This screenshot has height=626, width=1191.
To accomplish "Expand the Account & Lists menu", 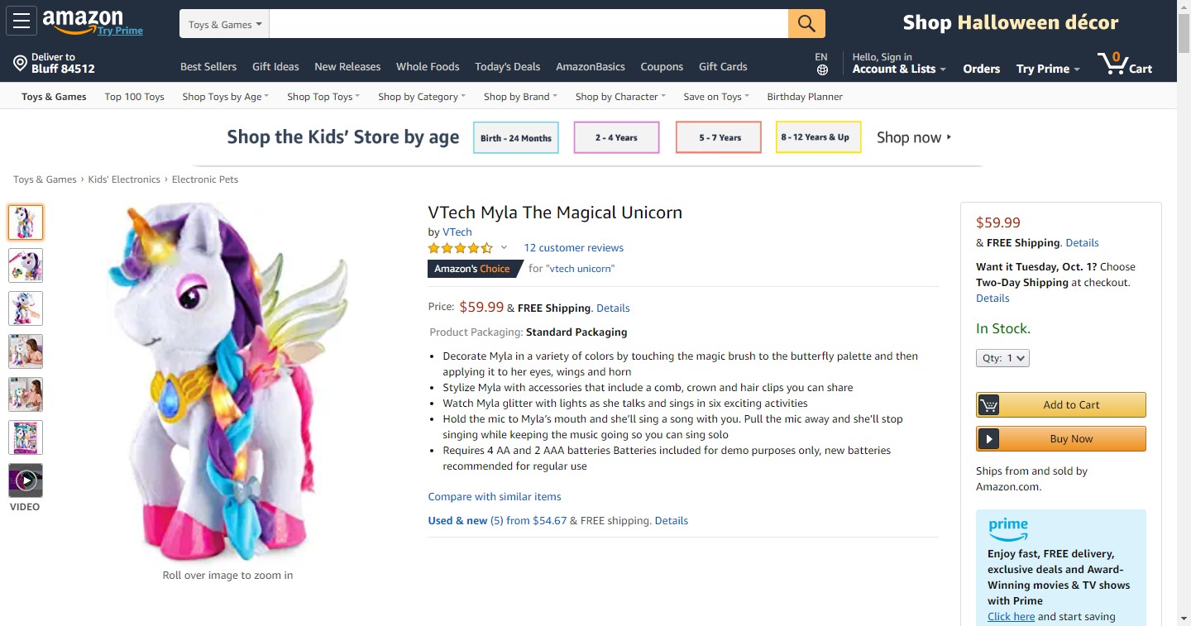I will [899, 69].
